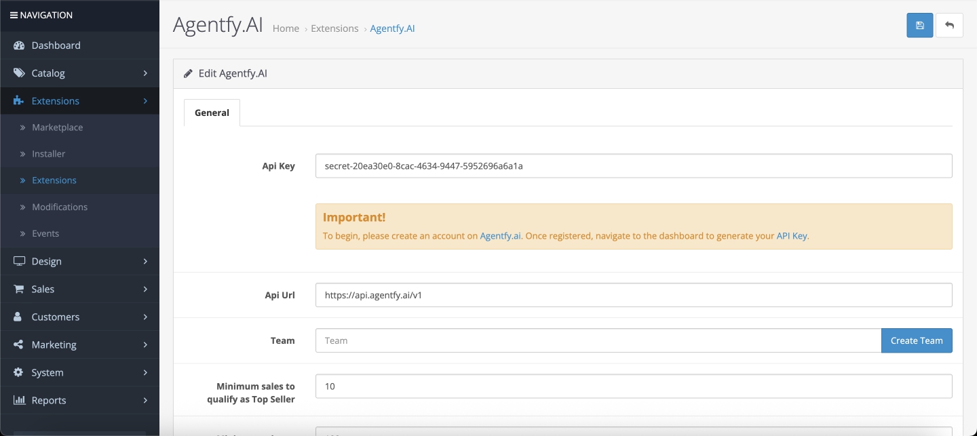Switch to the General tab
Image resolution: width=977 pixels, height=436 pixels.
point(211,113)
